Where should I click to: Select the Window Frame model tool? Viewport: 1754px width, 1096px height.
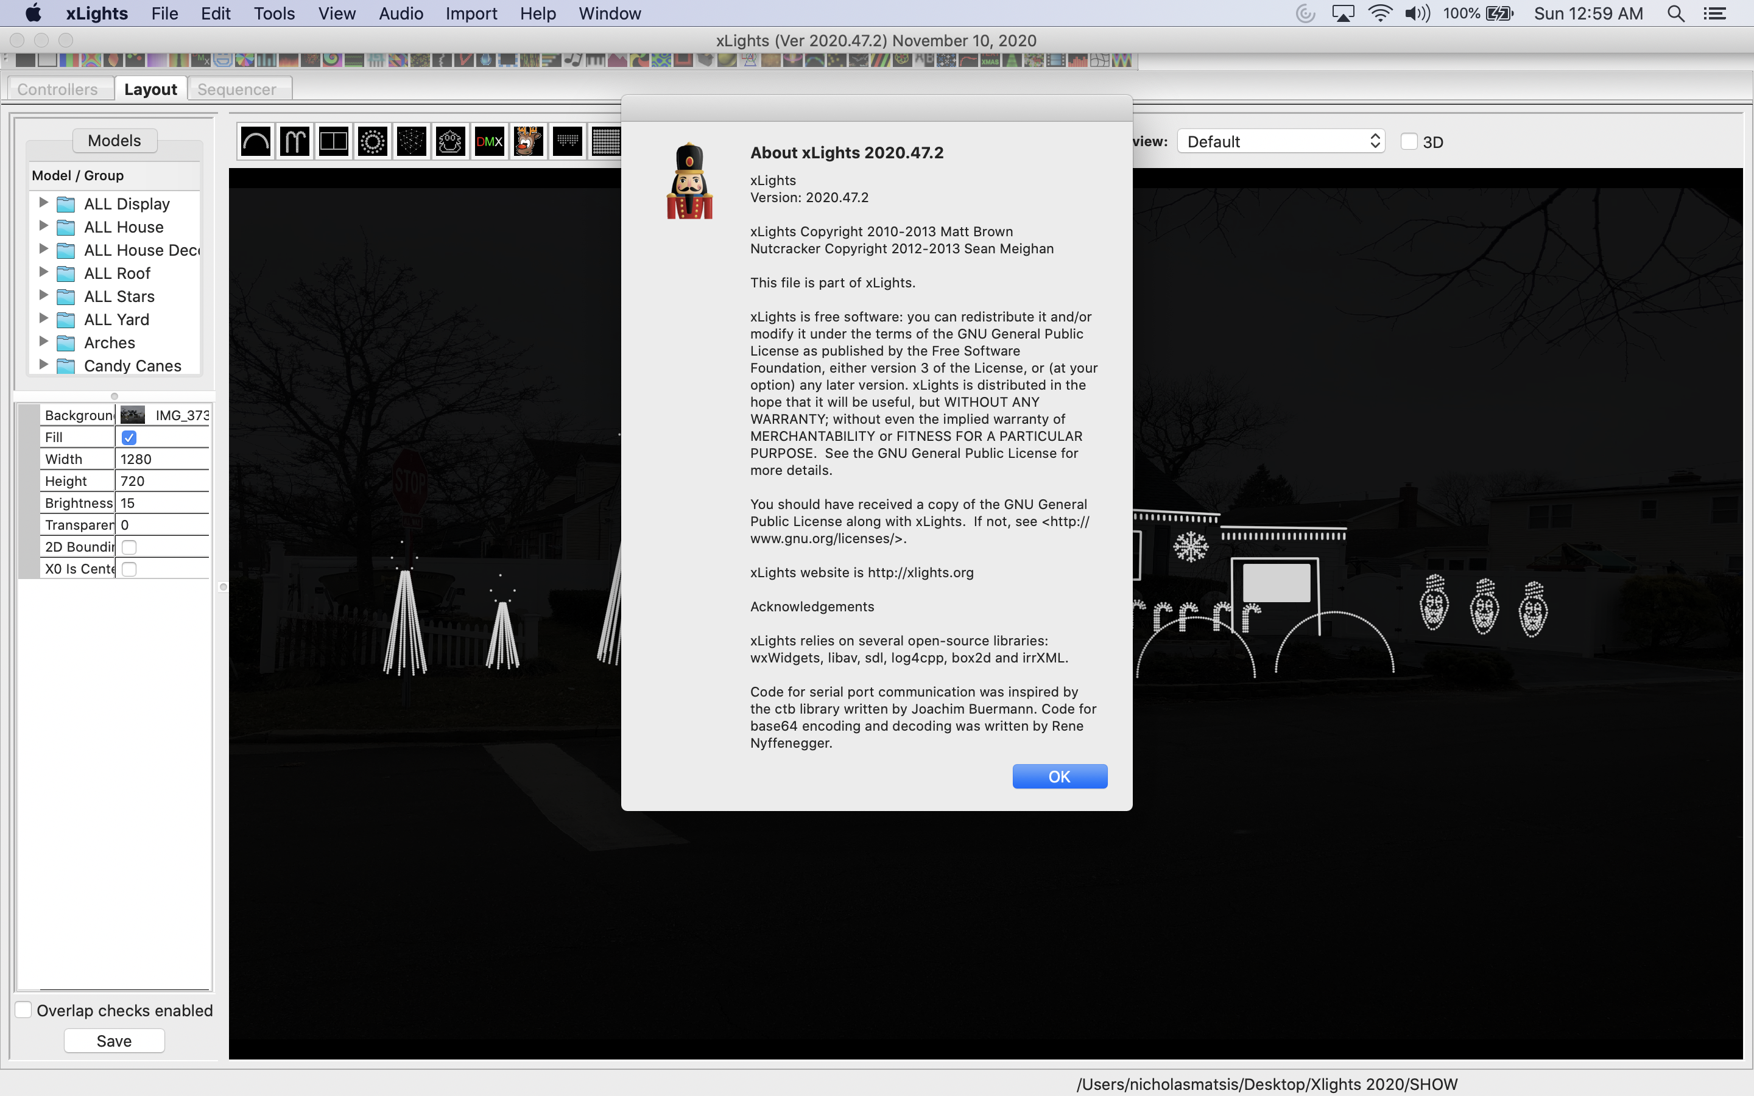[333, 141]
